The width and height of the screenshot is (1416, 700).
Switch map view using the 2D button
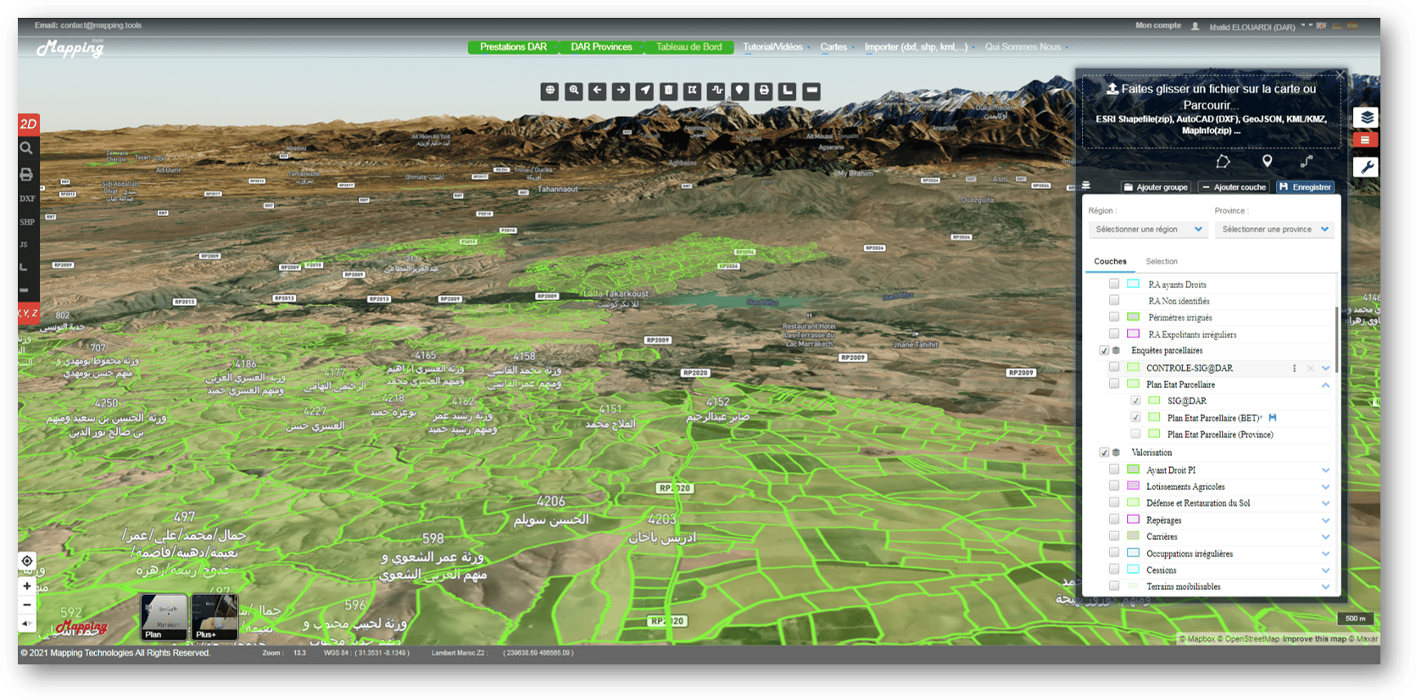point(28,125)
